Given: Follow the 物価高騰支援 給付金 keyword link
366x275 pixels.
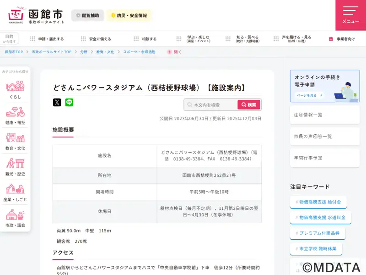Looking at the screenshot, I should [318, 202].
